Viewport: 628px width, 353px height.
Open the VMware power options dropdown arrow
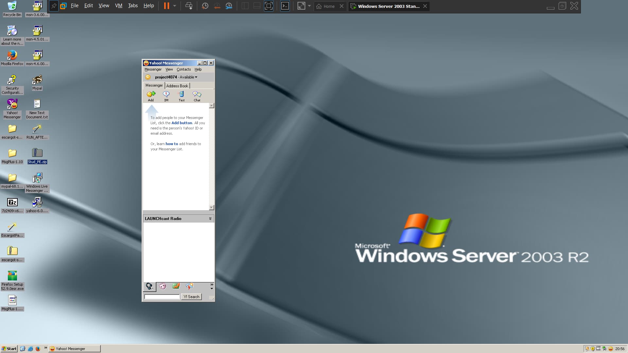tap(175, 6)
